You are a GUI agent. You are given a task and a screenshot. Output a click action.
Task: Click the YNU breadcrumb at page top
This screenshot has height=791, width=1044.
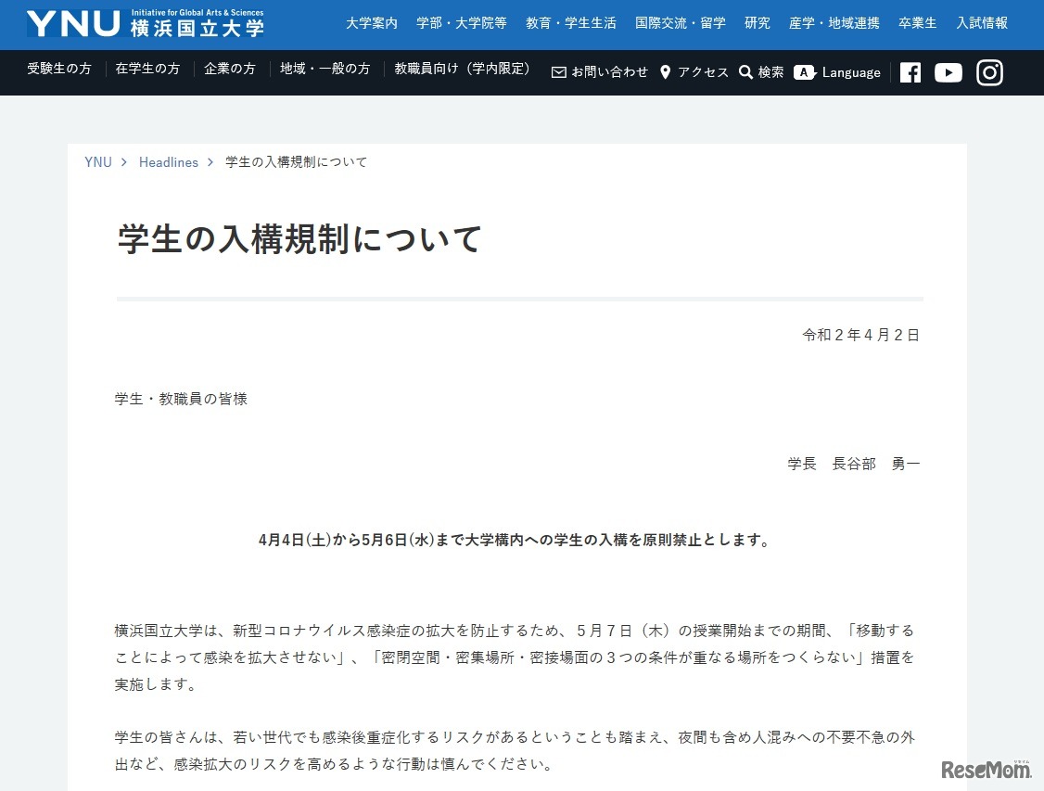[x=98, y=161]
